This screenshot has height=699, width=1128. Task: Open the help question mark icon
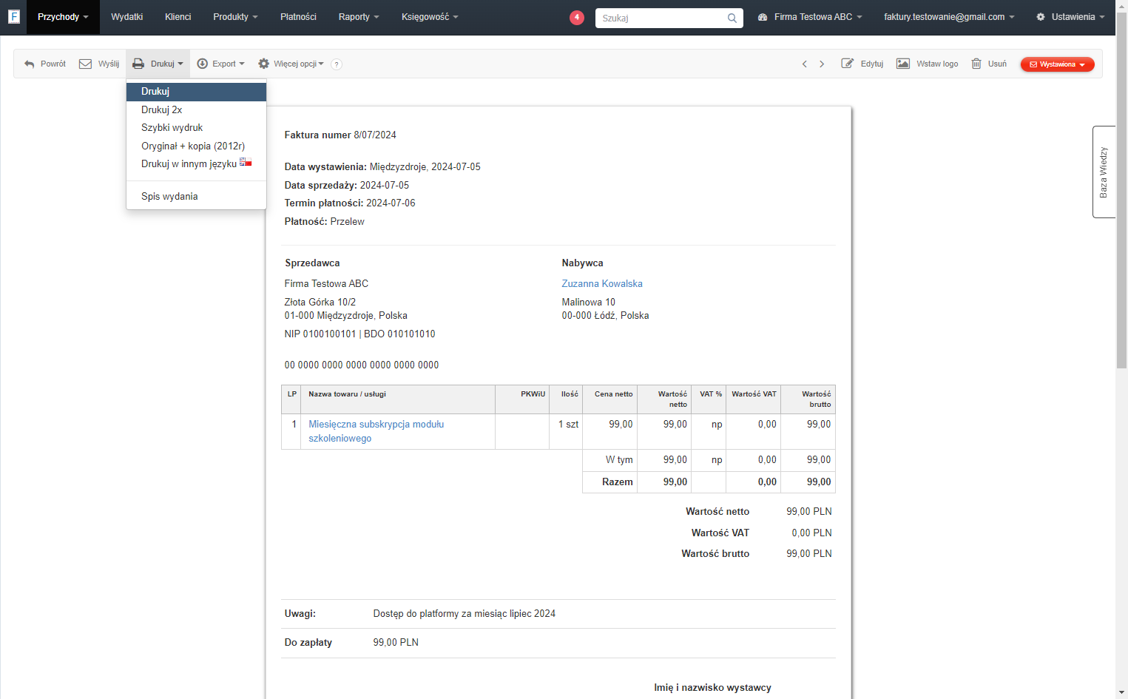[x=337, y=64]
